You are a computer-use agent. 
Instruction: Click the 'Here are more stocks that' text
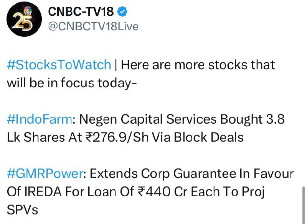coord(198,65)
